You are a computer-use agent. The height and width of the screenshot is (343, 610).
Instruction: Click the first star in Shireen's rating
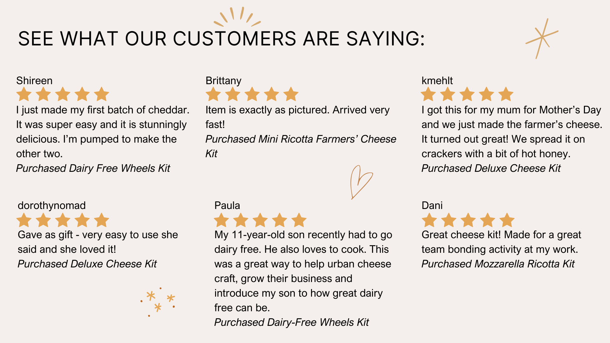[x=24, y=94]
